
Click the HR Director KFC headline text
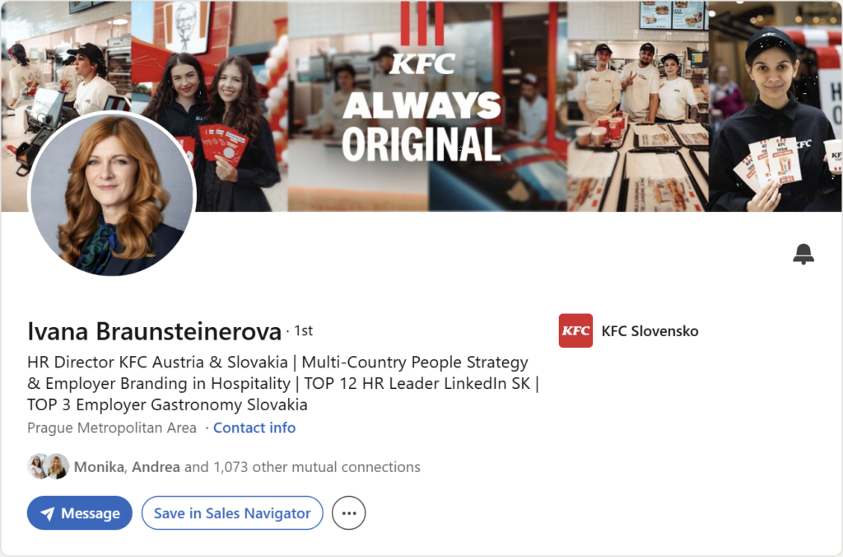click(x=283, y=383)
